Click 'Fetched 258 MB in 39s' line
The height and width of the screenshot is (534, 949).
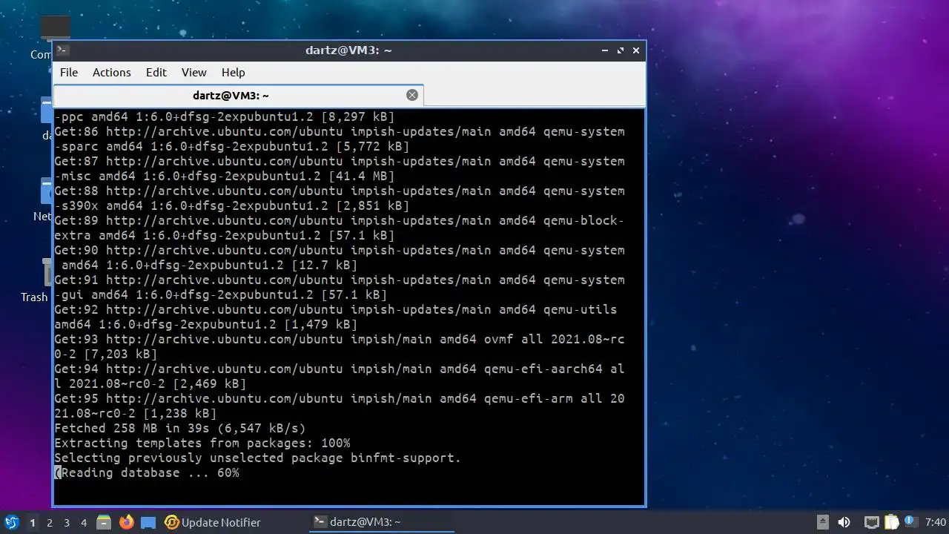pos(180,428)
